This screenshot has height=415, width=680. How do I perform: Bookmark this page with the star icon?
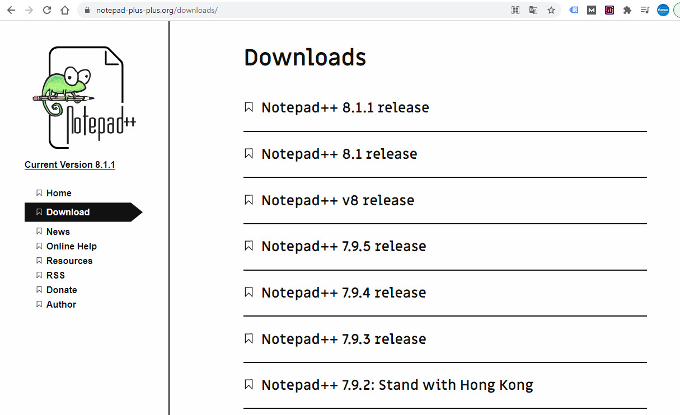pos(551,10)
